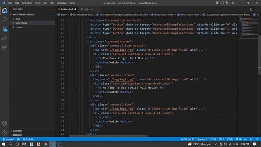The image size is (261, 147).
Task: Go to line via Ln 38, Col 21
Action: pyautogui.click(x=188, y=139)
